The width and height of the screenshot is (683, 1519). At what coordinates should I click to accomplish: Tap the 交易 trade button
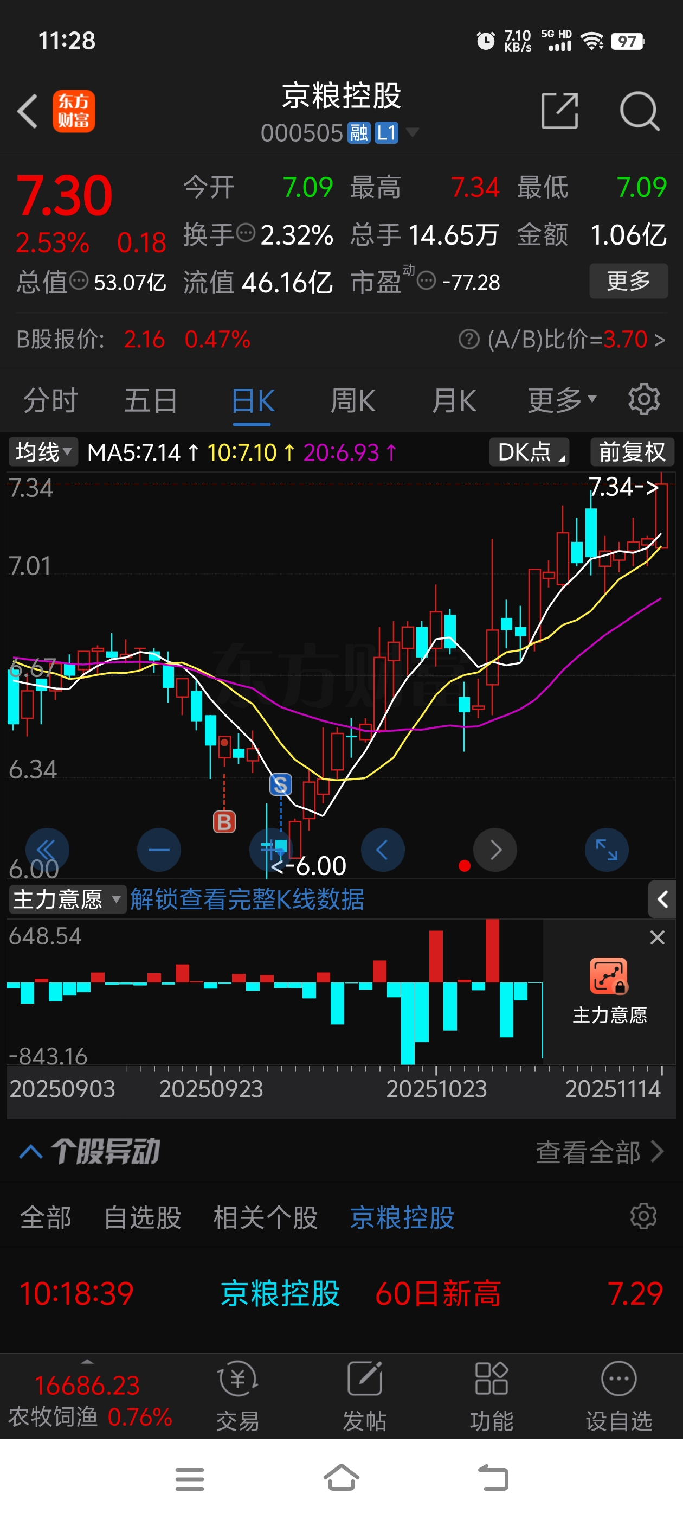[238, 1397]
